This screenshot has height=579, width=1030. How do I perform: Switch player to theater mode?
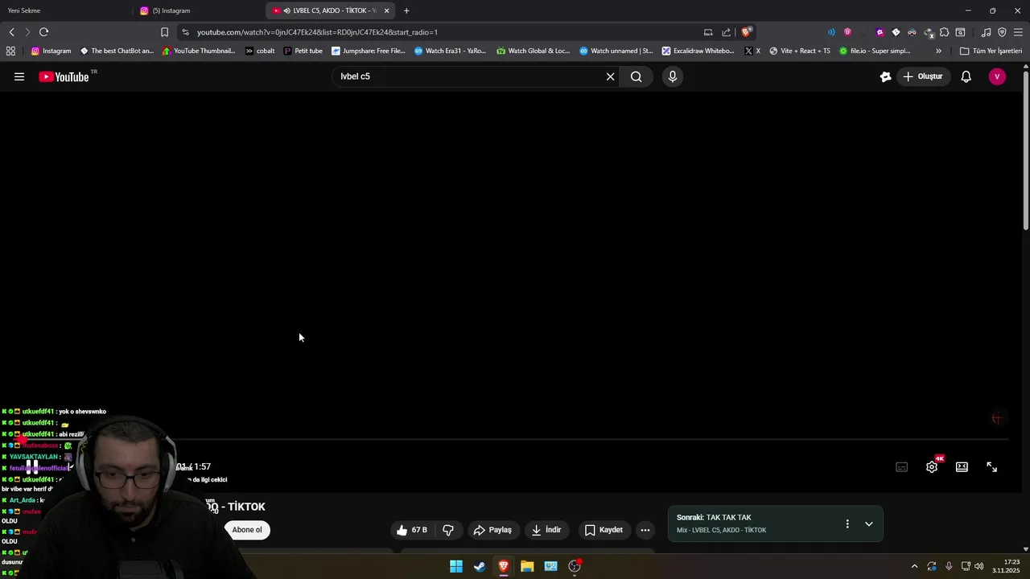(962, 467)
